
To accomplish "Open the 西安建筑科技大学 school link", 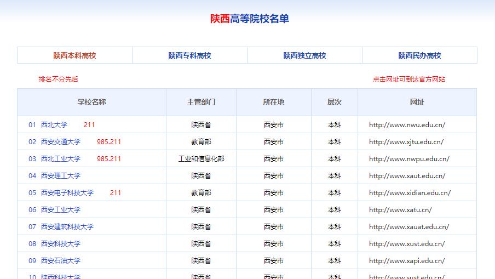I will pyautogui.click(x=67, y=227).
